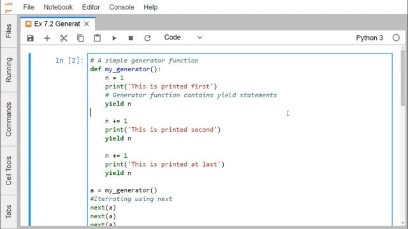The height and width of the screenshot is (229, 408).
Task: Open the cell type dropdown showing Code
Action: 183,38
